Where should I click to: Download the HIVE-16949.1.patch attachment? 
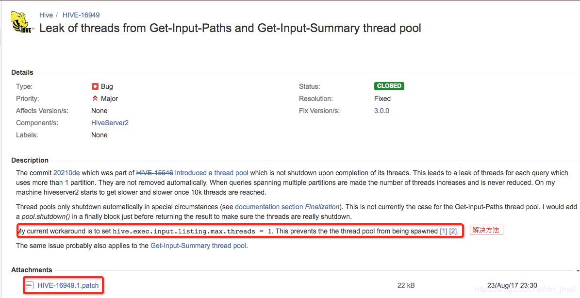(x=68, y=285)
